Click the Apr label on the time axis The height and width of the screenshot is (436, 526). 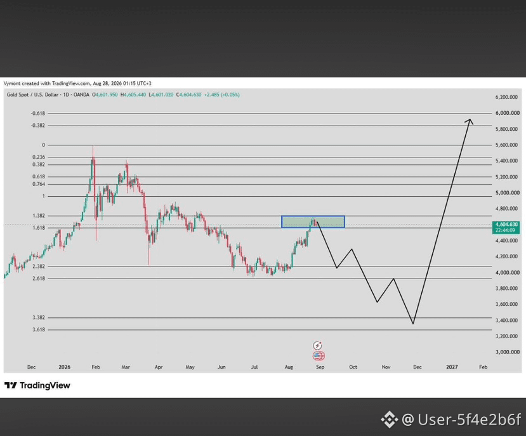(x=159, y=367)
